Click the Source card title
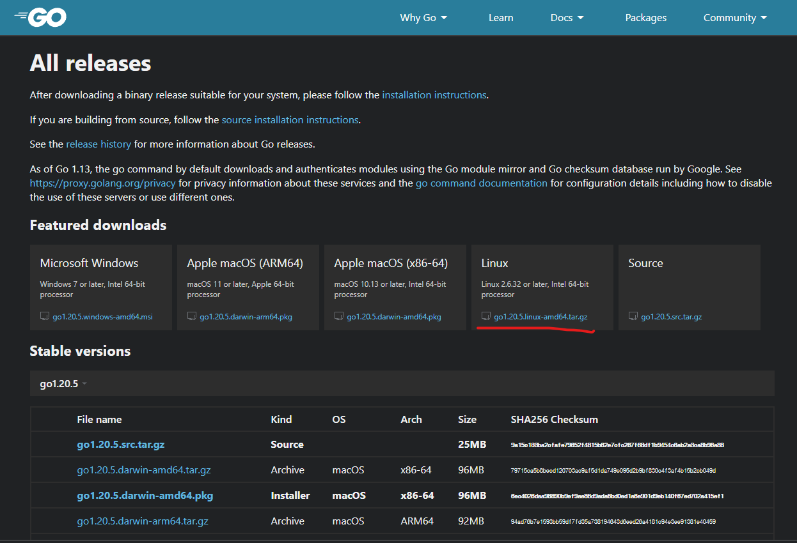The height and width of the screenshot is (543, 797). click(x=645, y=263)
